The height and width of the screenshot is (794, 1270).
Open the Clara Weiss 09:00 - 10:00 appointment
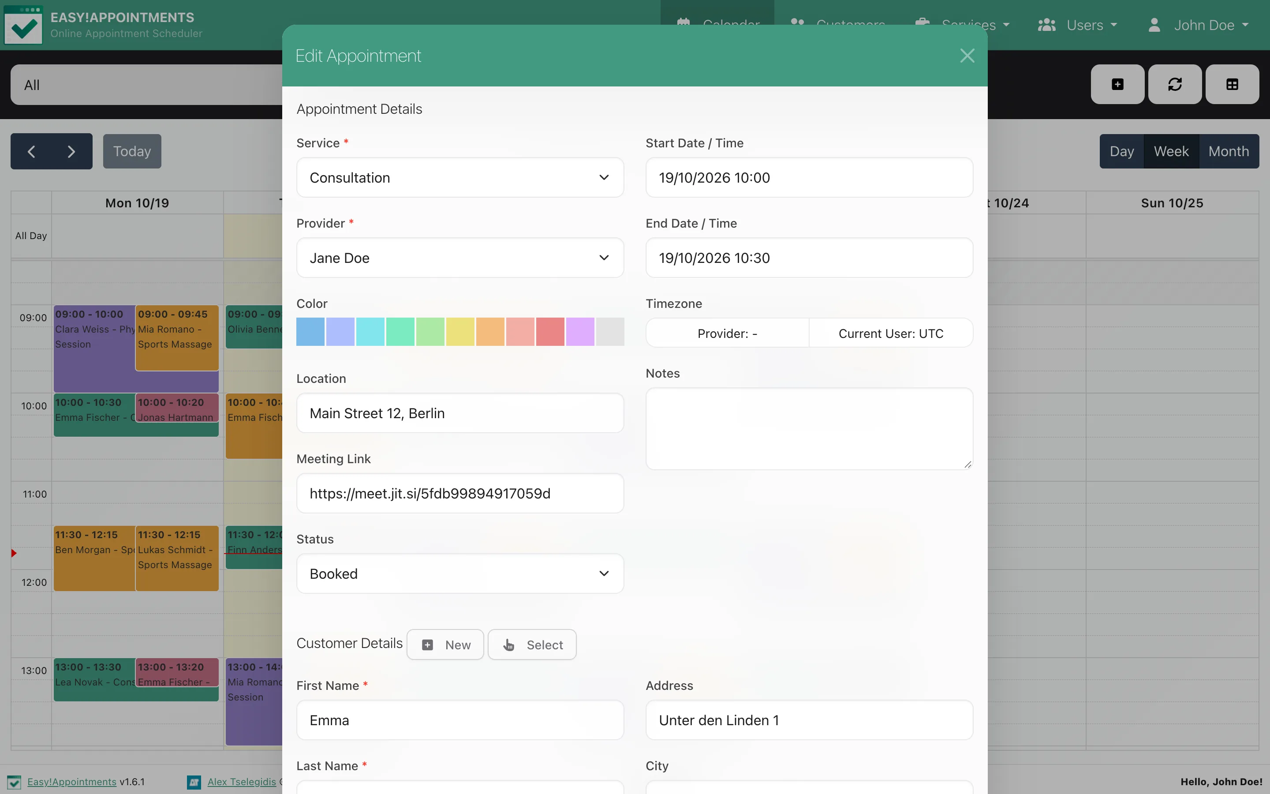click(94, 349)
